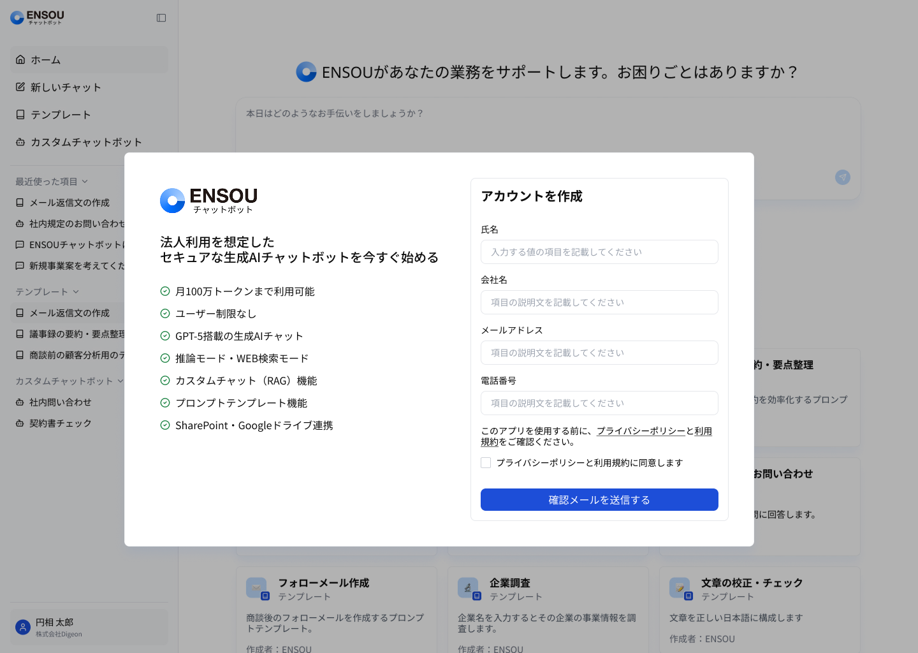Viewport: 918px width, 653px height.
Task: Click the check icon beside SharePoint・Googleドライブ連携
Action: point(165,425)
